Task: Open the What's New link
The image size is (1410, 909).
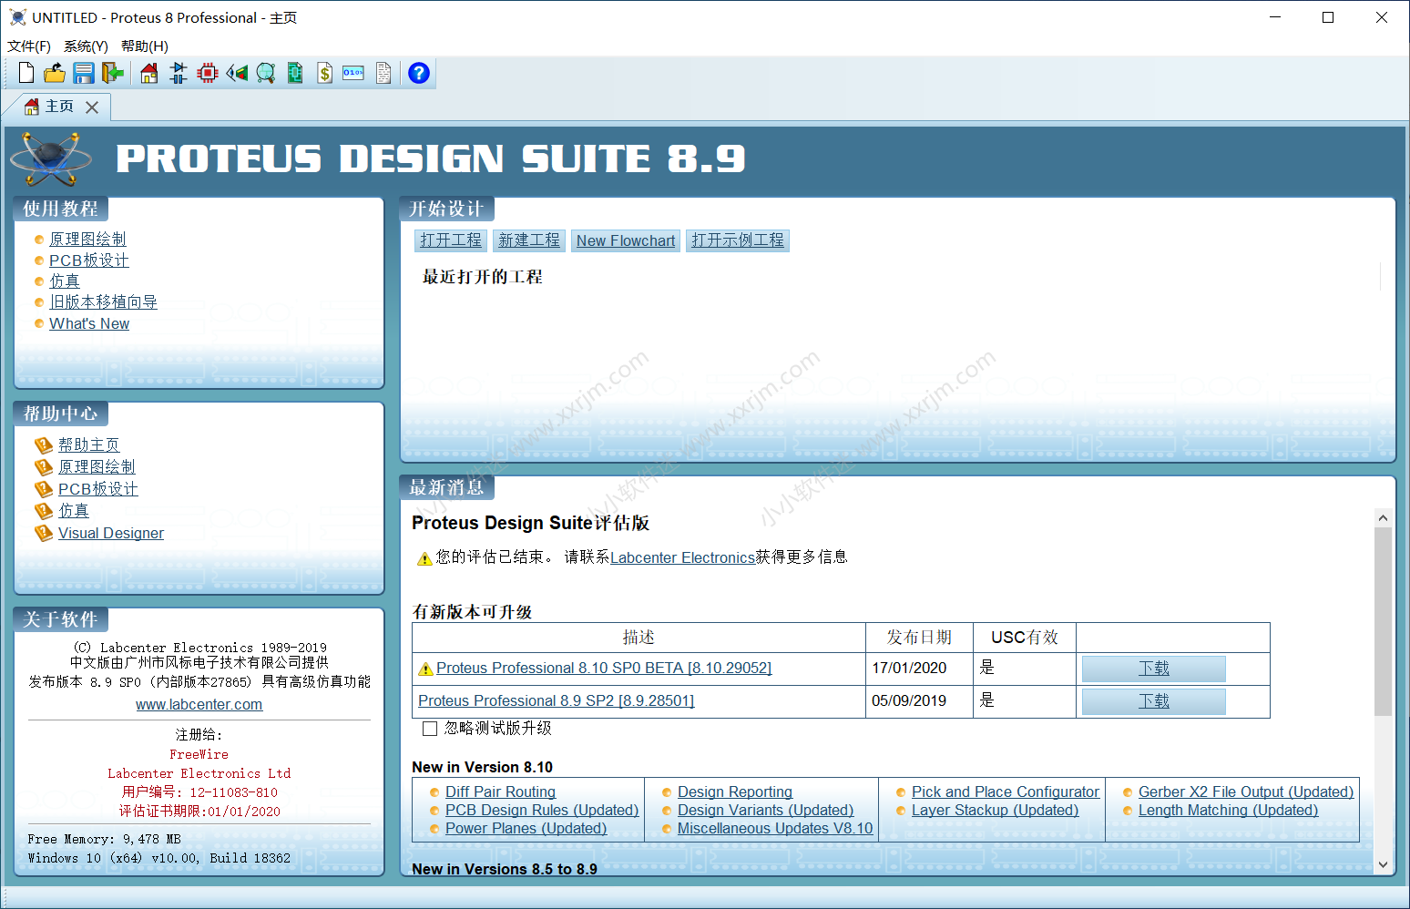Action: tap(89, 323)
